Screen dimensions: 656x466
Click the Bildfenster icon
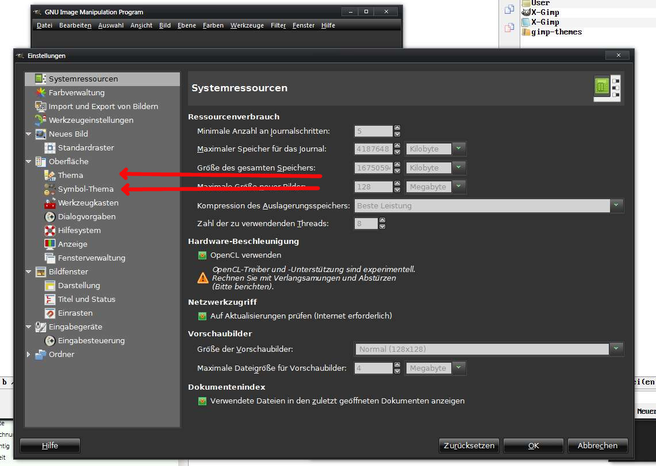(41, 272)
